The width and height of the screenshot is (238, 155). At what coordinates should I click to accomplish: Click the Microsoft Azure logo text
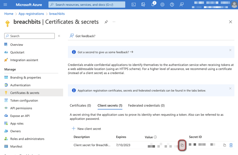tap(29, 5)
